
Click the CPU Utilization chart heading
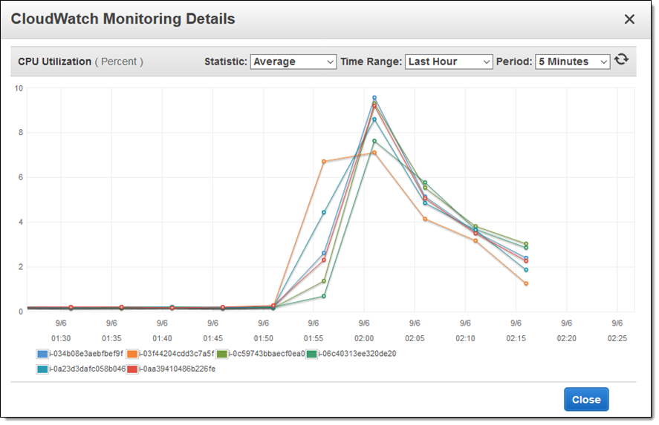point(54,62)
